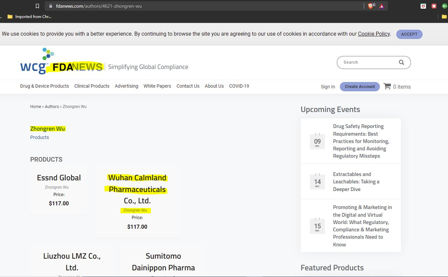Open Promoting & Marketing in Digital World event

click(x=363, y=226)
